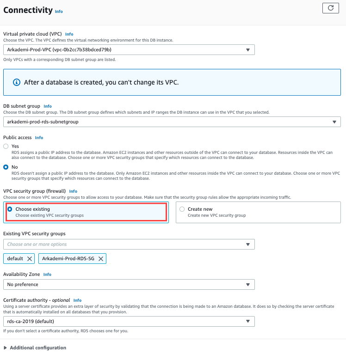The height and width of the screenshot is (354, 346).
Task: Open Info link for Public access
Action: 39,138
